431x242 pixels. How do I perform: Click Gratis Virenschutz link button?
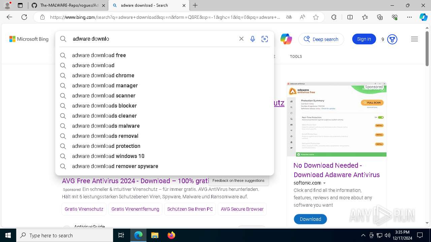tap(84, 209)
